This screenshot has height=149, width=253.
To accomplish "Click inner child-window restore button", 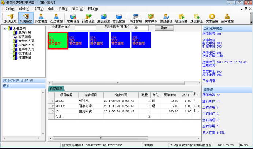I will tap(246, 8).
